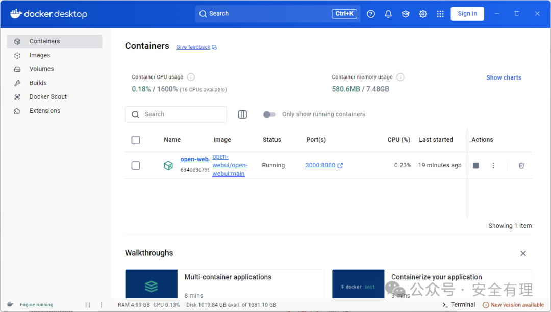Sort by the Last started column header
The height and width of the screenshot is (312, 551).
click(x=436, y=140)
